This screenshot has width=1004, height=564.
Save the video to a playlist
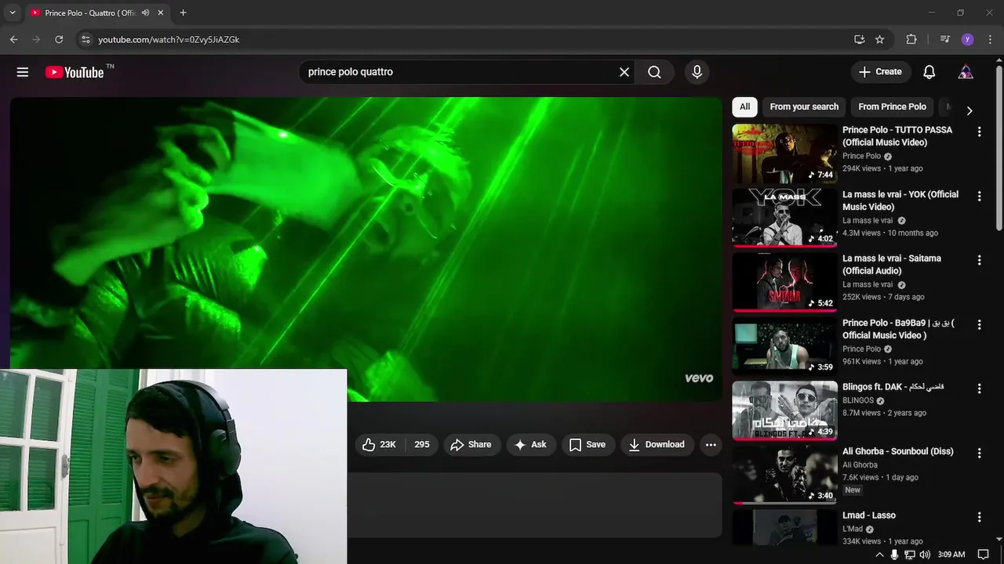tap(587, 444)
